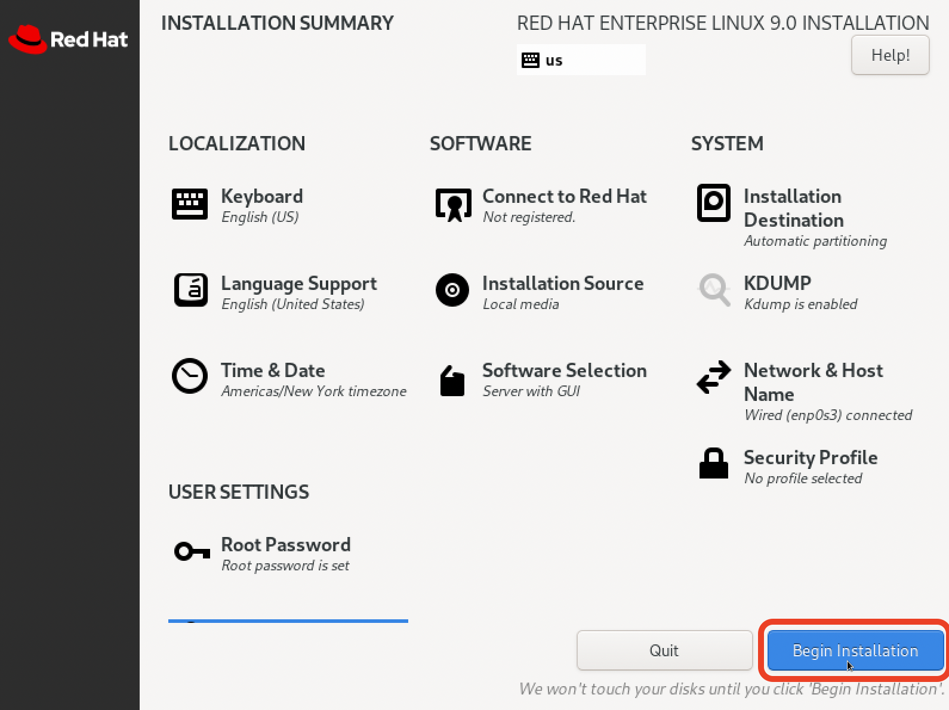
Task: Open the Security Profile lock icon
Action: pyautogui.click(x=714, y=463)
